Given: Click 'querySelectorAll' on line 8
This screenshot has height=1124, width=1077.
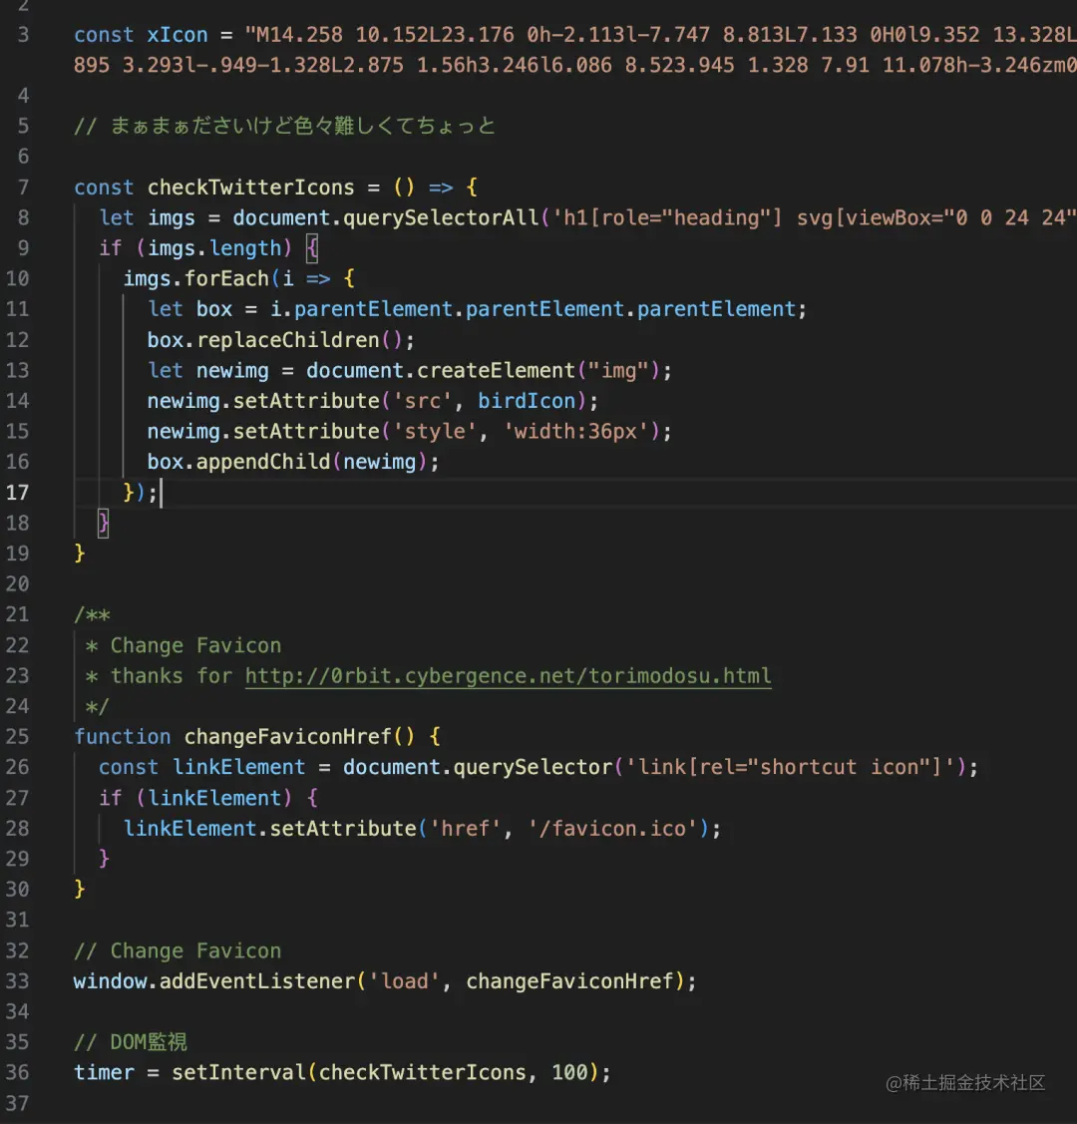Looking at the screenshot, I should click(441, 217).
